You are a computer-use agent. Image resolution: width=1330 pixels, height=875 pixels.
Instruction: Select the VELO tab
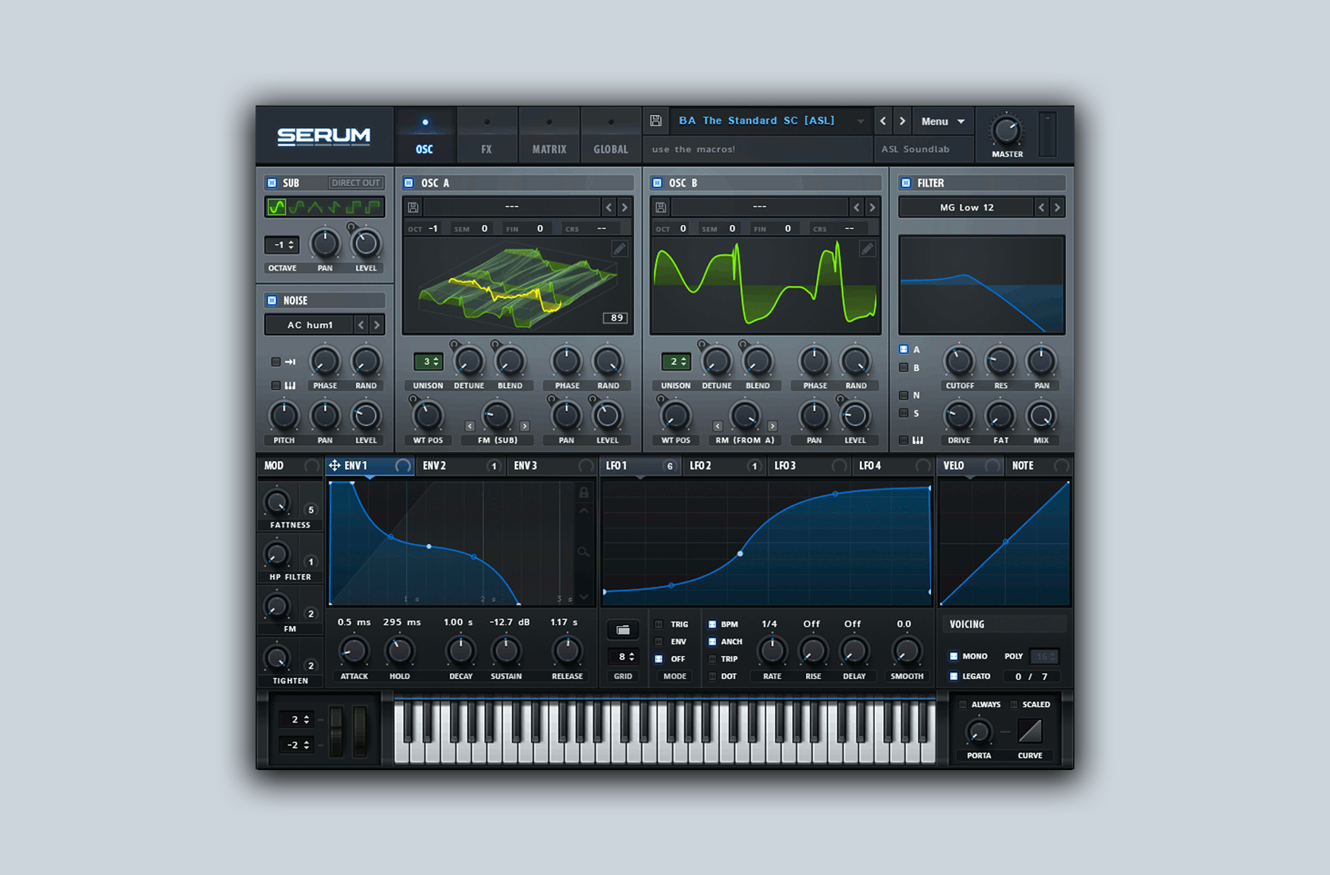click(971, 466)
